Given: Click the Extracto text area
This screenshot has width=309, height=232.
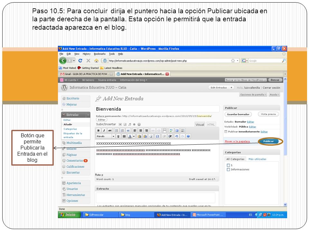Looking at the screenshot, I should (155, 198).
